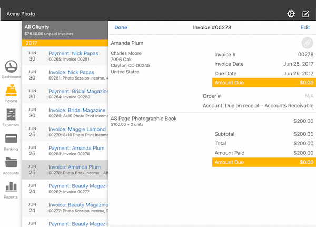Click the Invoice # 00278 number row
Image resolution: width=316 pixels, height=227 pixels.
click(264, 54)
